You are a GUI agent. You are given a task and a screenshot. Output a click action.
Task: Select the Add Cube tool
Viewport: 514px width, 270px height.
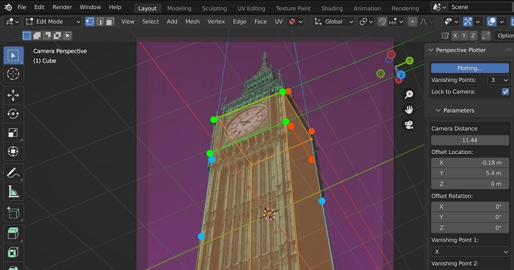pos(14,213)
